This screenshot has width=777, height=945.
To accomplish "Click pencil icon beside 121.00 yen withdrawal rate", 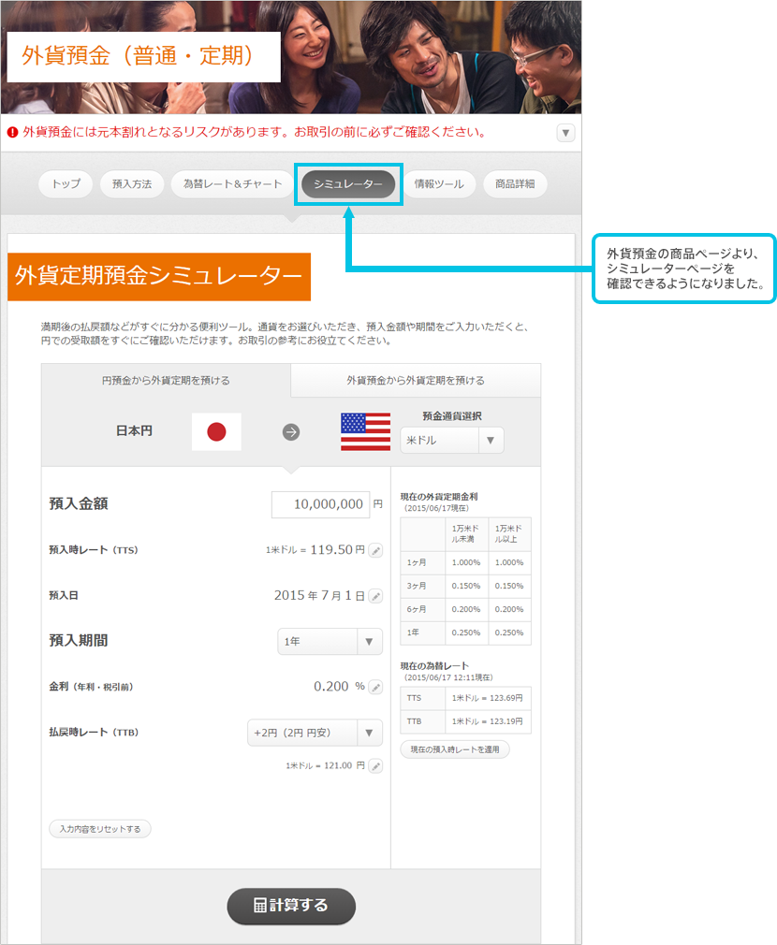I will pyautogui.click(x=375, y=766).
